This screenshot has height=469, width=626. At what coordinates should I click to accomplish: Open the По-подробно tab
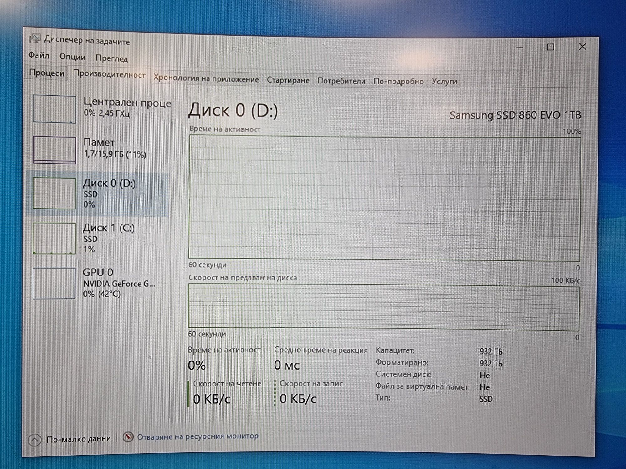[x=398, y=82]
